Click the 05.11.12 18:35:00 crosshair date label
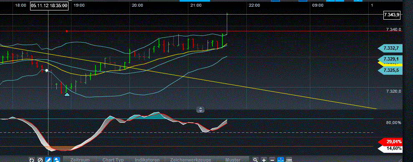Screen dimensions: 413x162 point(49,5)
